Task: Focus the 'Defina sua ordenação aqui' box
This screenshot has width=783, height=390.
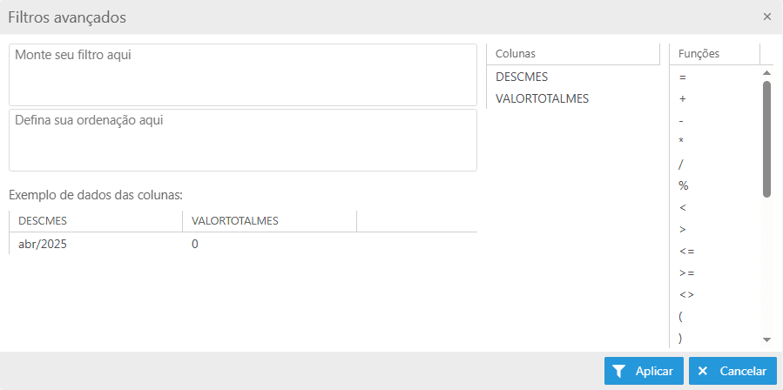Action: [243, 140]
